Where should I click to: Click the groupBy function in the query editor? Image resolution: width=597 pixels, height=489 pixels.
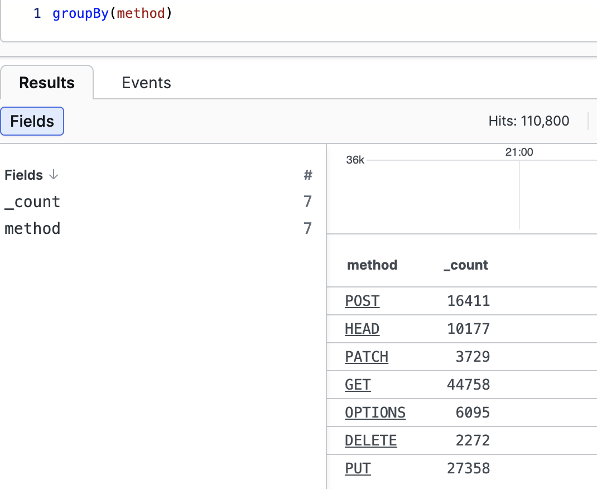click(x=80, y=13)
